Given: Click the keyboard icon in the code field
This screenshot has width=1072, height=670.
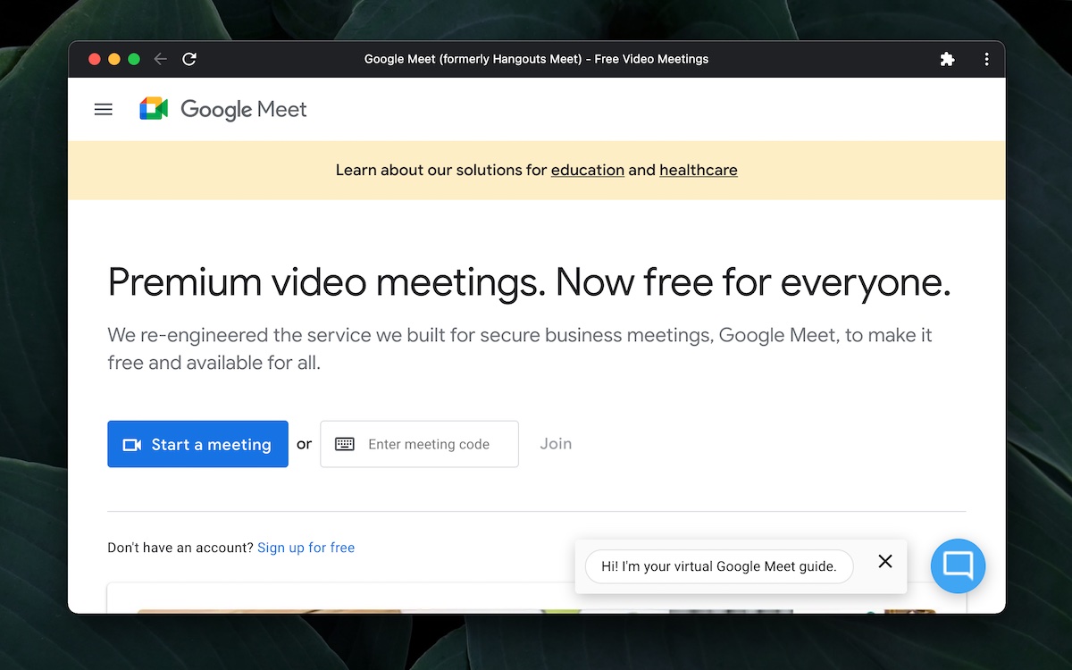Looking at the screenshot, I should pos(344,444).
